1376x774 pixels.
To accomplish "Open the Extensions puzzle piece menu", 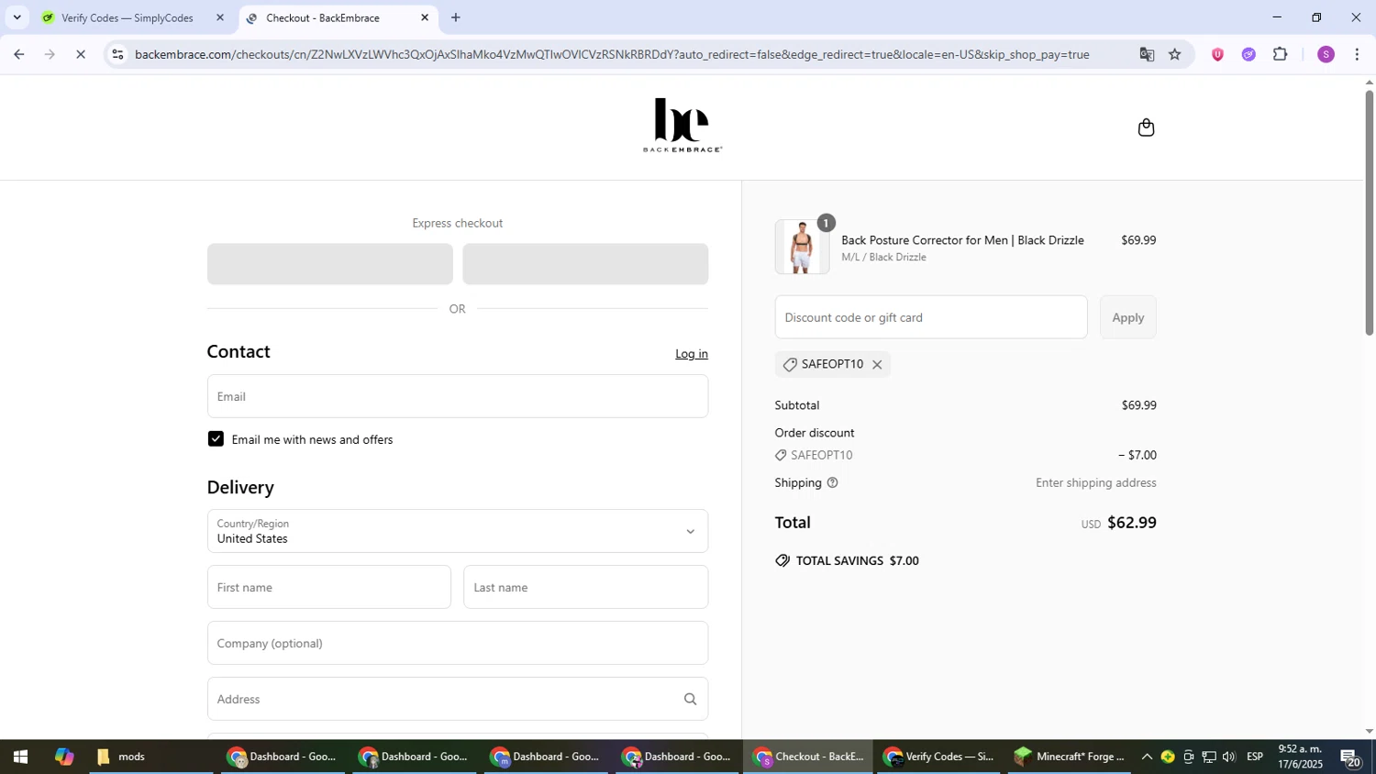I will tap(1281, 54).
